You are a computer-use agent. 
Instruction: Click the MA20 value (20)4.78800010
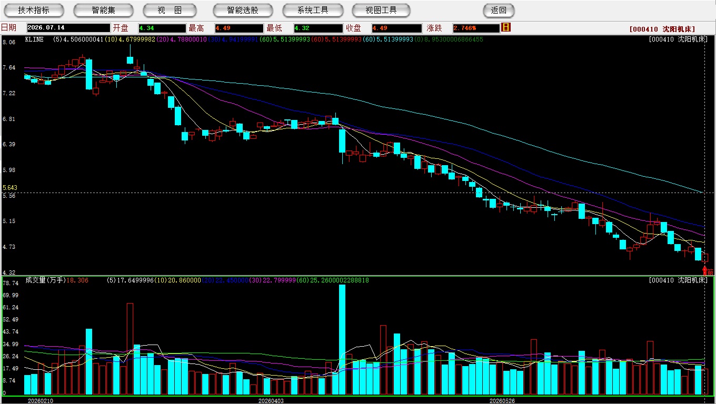click(182, 39)
